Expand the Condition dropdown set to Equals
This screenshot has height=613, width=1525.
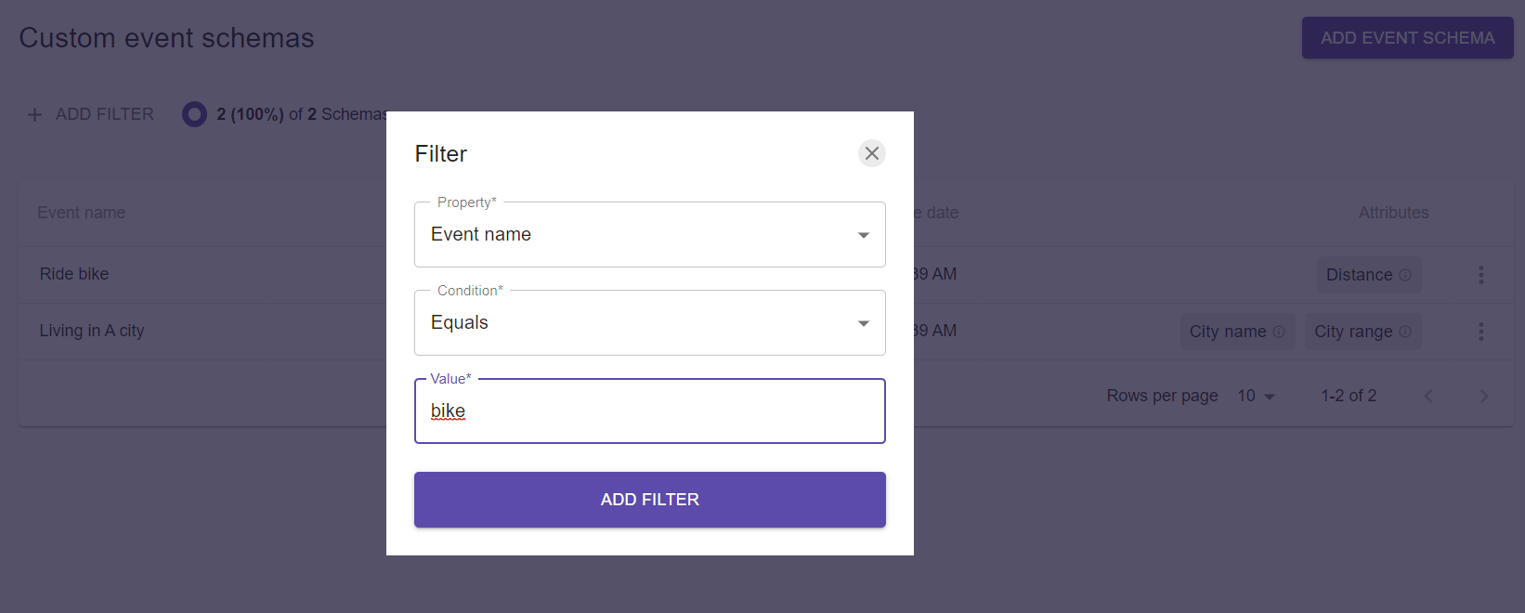pos(649,322)
